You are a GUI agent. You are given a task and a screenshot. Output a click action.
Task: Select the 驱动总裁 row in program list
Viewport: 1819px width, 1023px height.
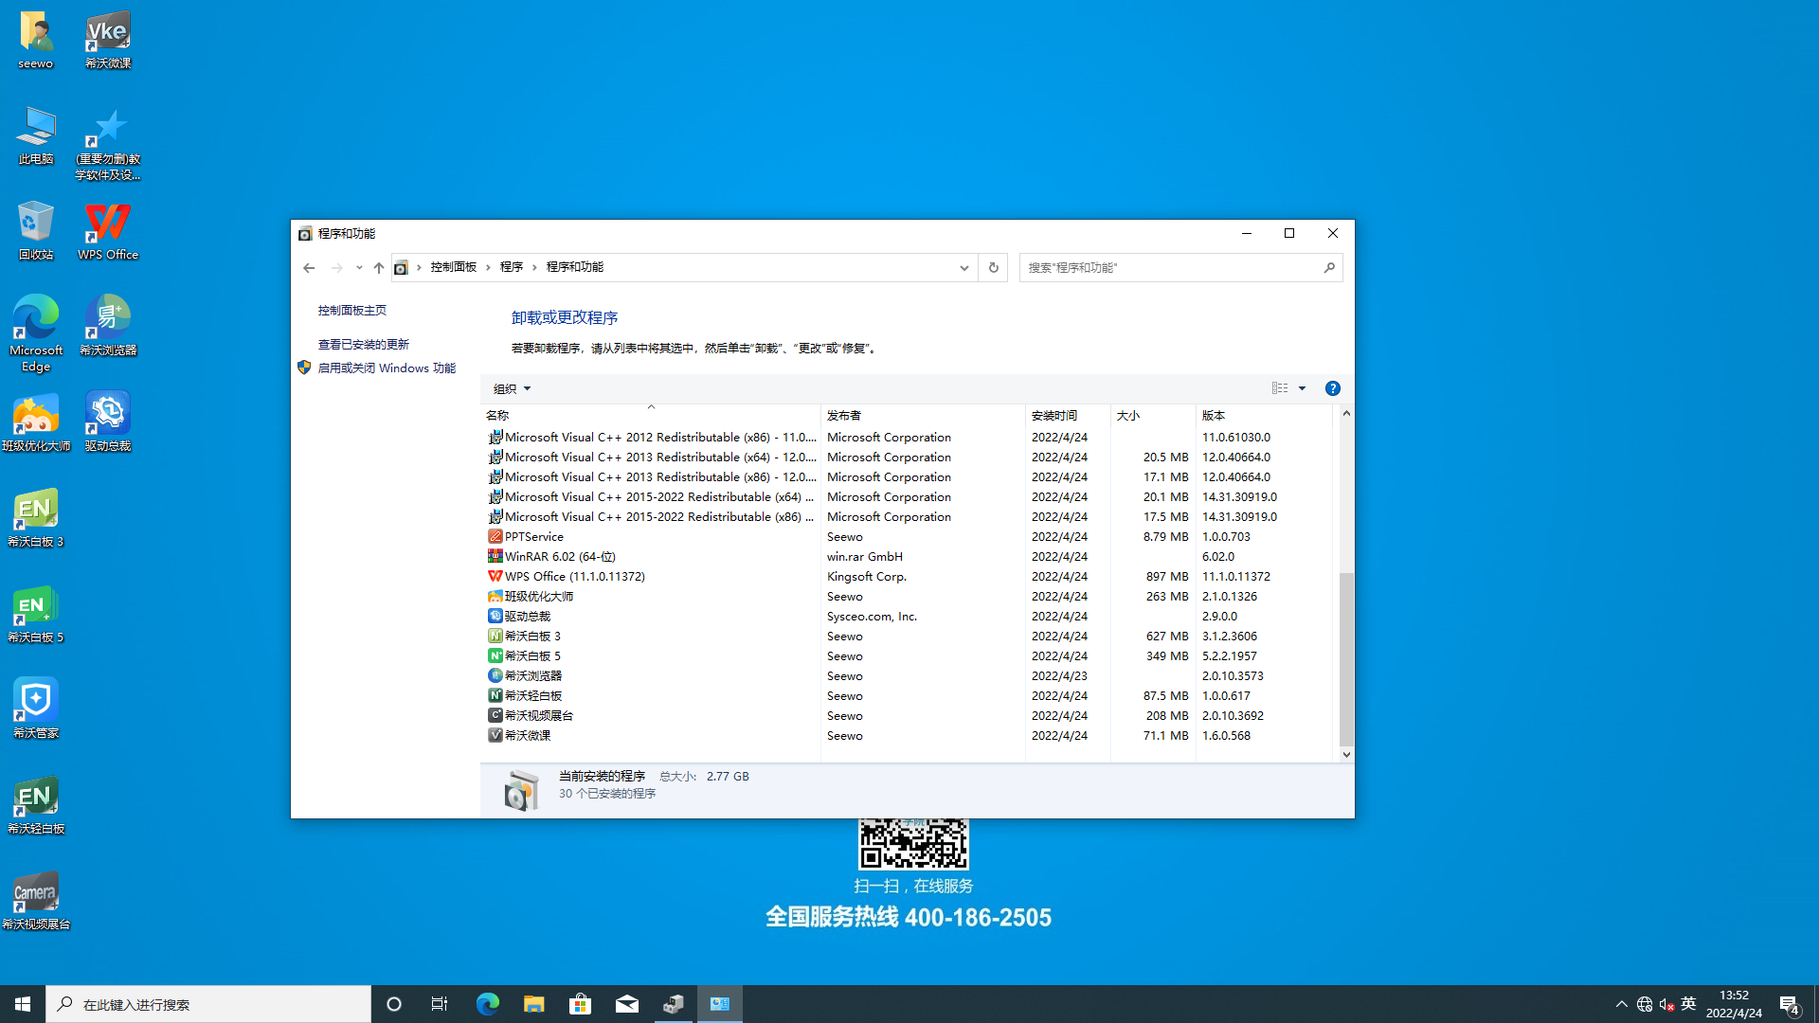coord(909,617)
